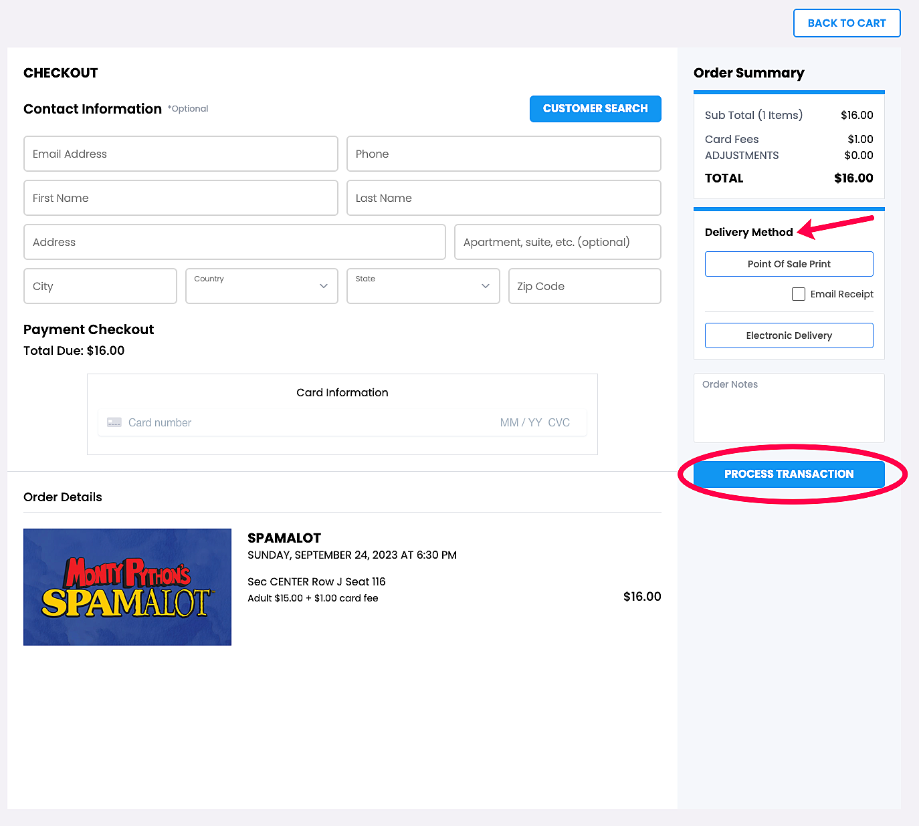Open the CUSTOMER SEARCH button

click(595, 109)
